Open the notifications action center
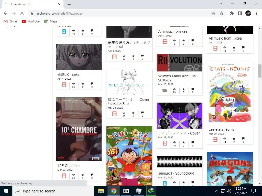 [x=254, y=191]
